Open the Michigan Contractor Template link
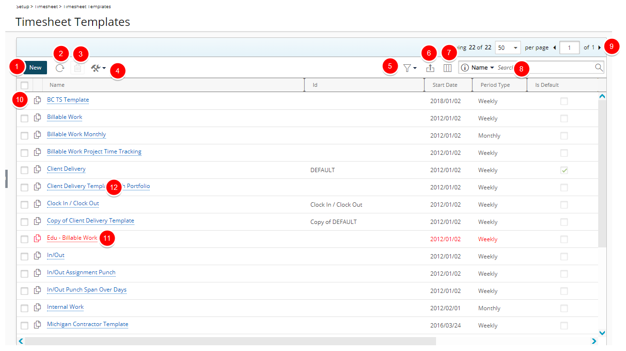Viewport: 626px width, 351px height. (x=88, y=324)
